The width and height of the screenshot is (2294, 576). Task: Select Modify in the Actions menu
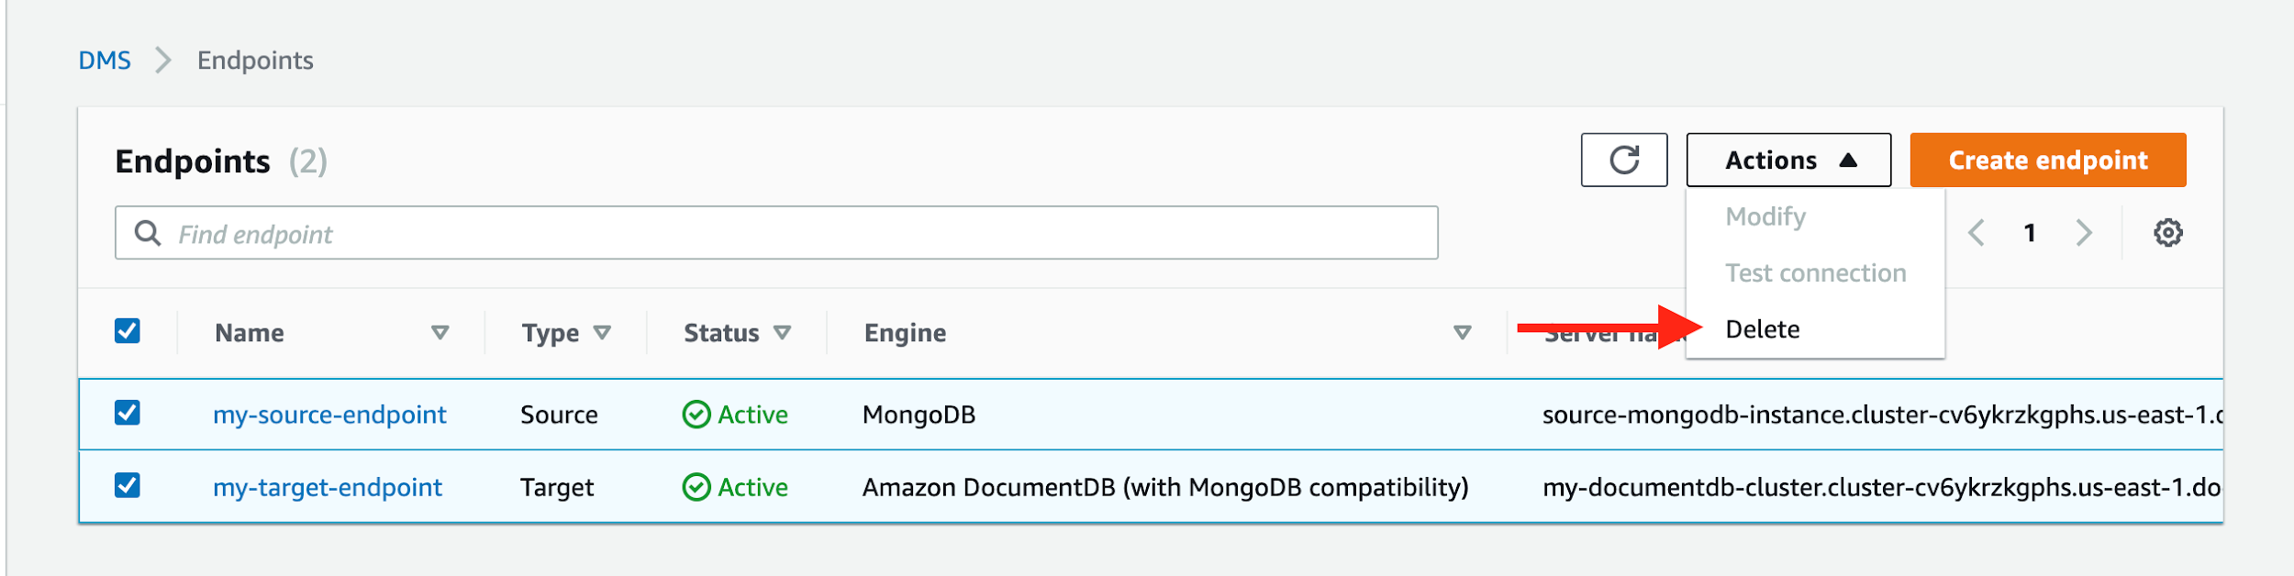pyautogui.click(x=1765, y=216)
